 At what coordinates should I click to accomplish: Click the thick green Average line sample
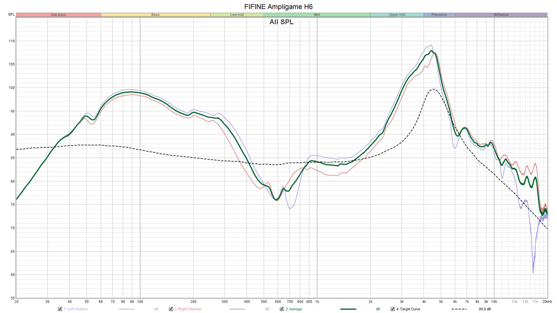pos(347,309)
